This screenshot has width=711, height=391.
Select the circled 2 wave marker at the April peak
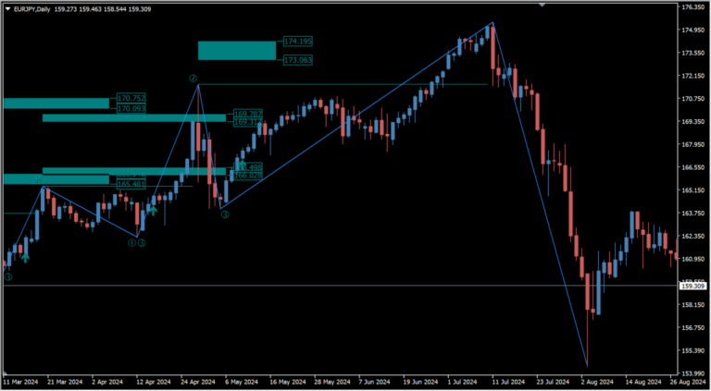coord(193,79)
